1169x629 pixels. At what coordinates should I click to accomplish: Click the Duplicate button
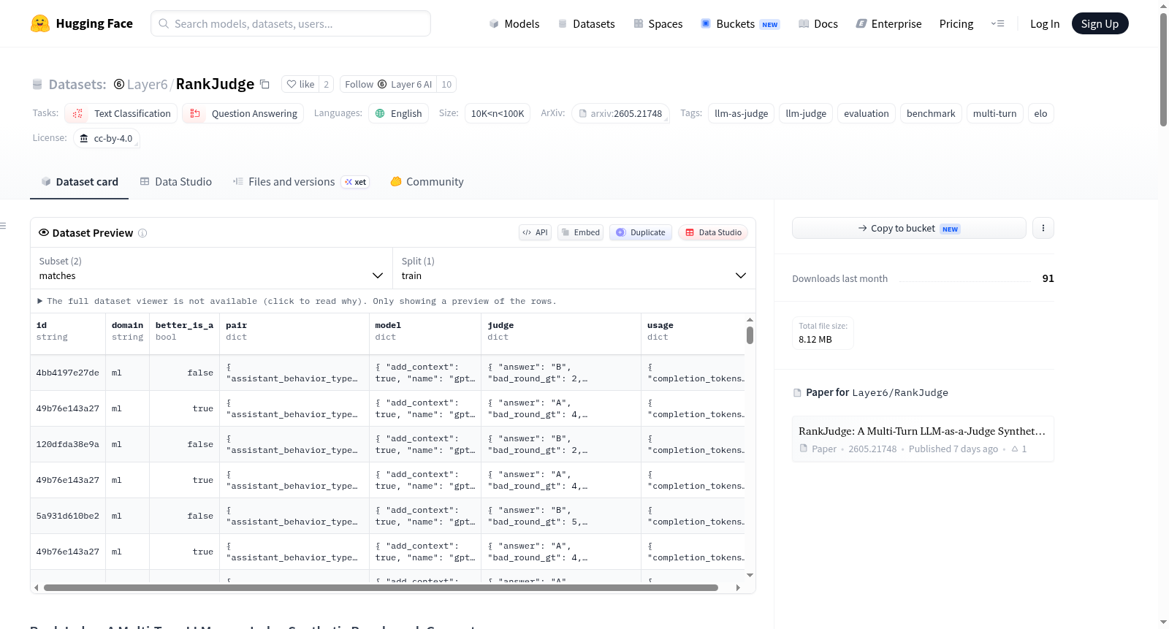pos(641,232)
